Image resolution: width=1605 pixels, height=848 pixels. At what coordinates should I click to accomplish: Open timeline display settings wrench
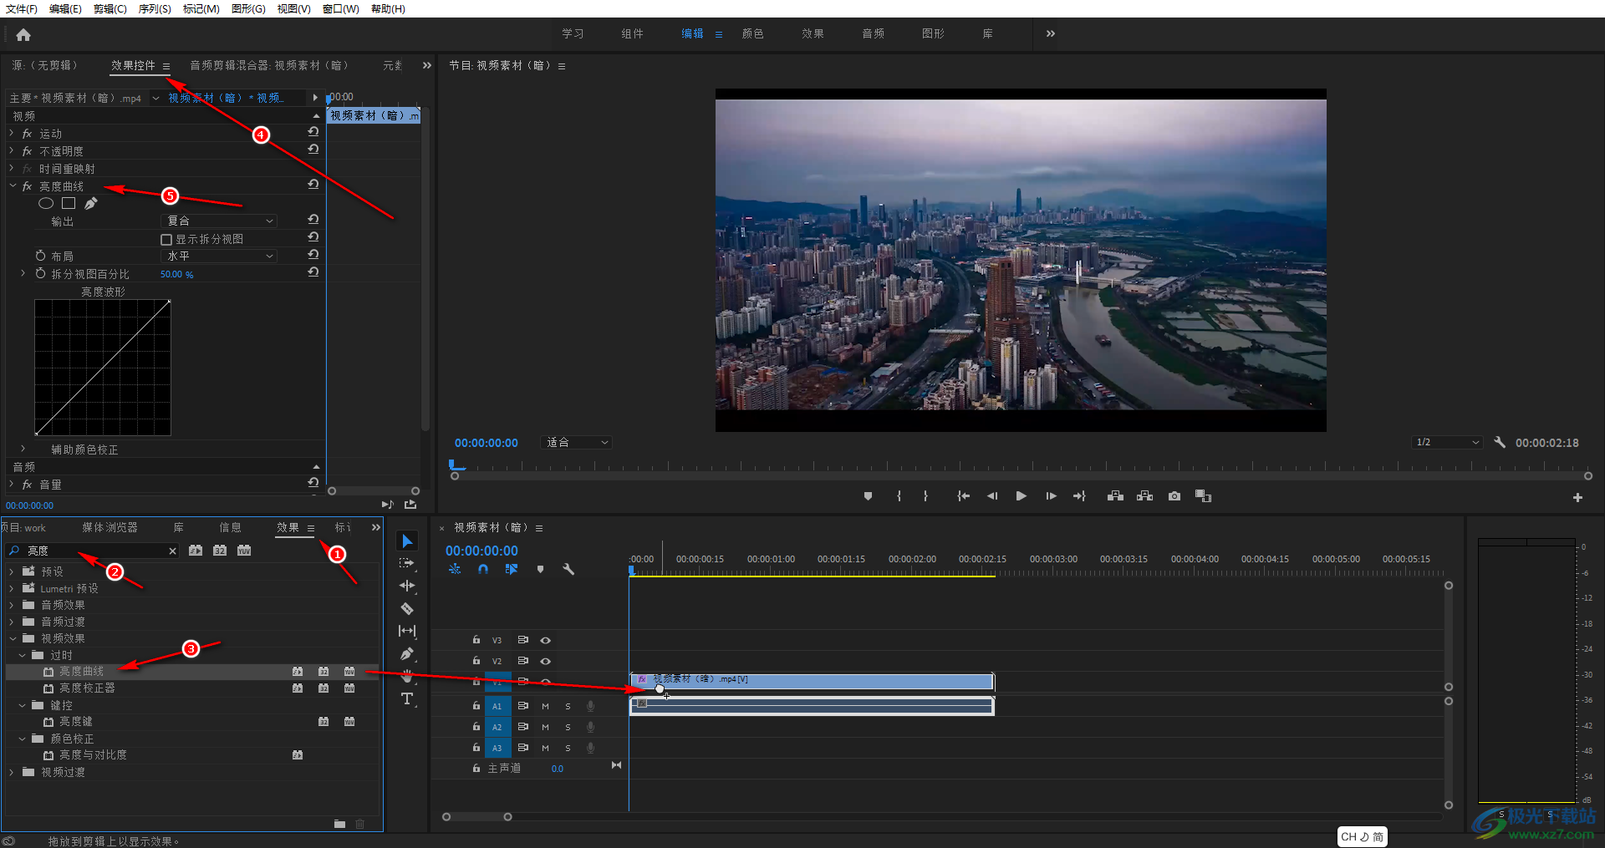(x=568, y=570)
